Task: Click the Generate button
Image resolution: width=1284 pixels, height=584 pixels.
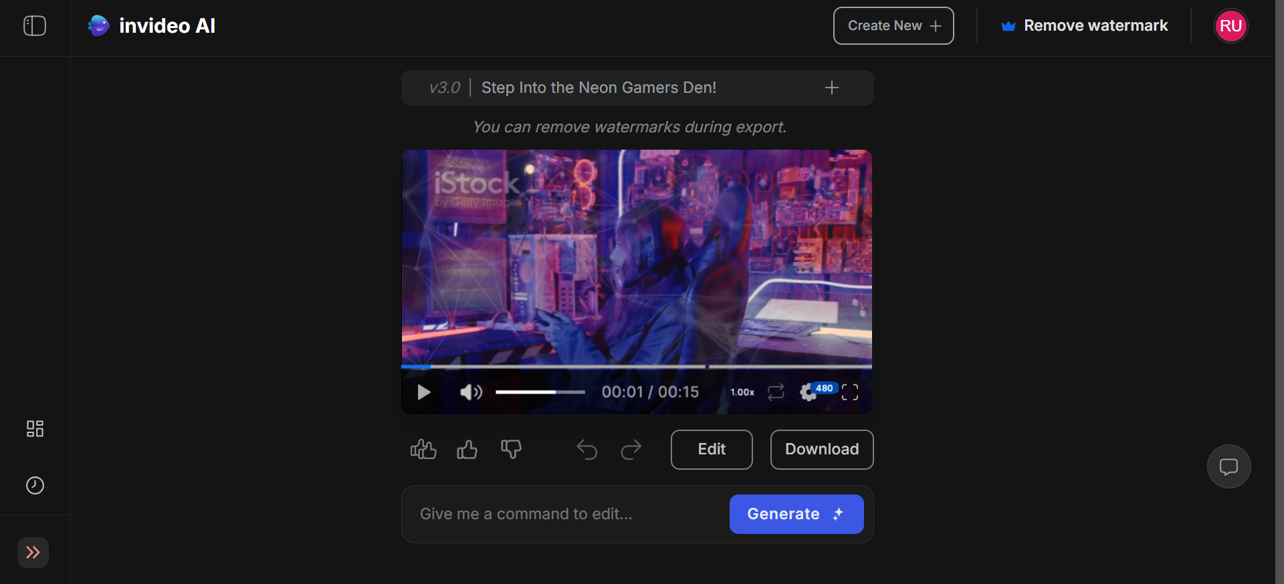Action: (796, 514)
